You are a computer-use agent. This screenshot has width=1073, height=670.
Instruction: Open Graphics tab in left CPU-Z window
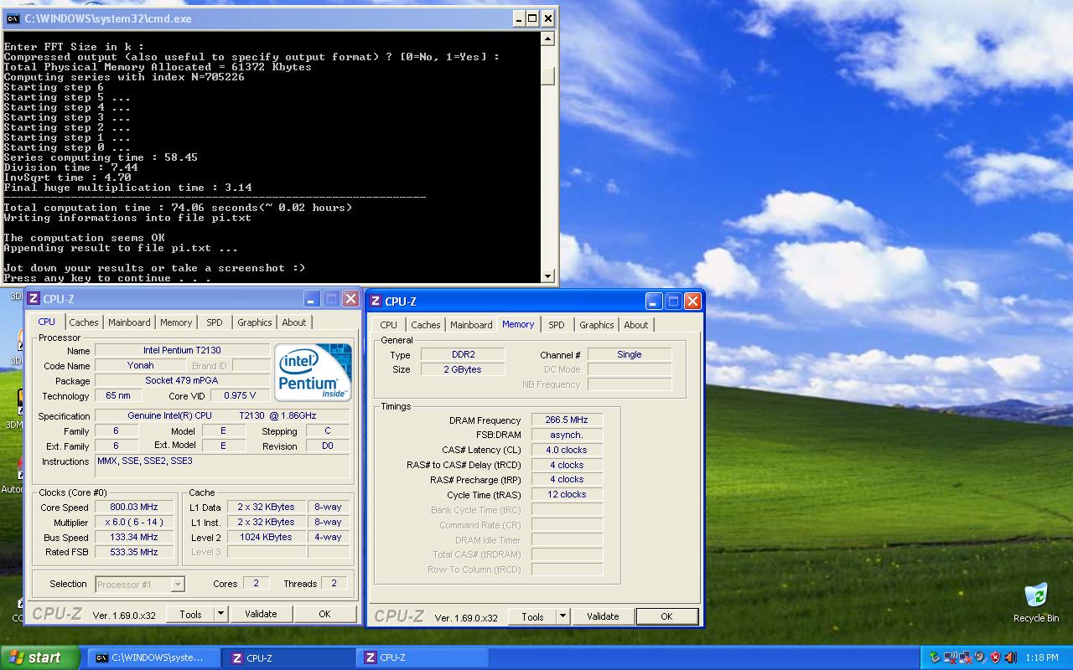[255, 322]
